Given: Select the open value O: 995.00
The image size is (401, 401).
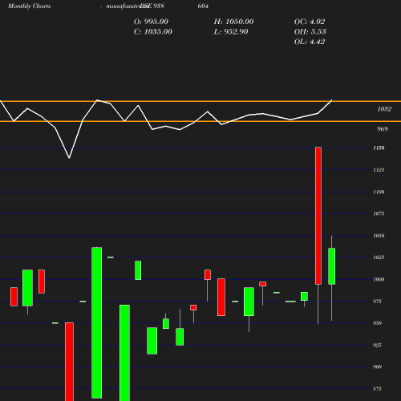Looking at the screenshot, I should click(x=151, y=22).
